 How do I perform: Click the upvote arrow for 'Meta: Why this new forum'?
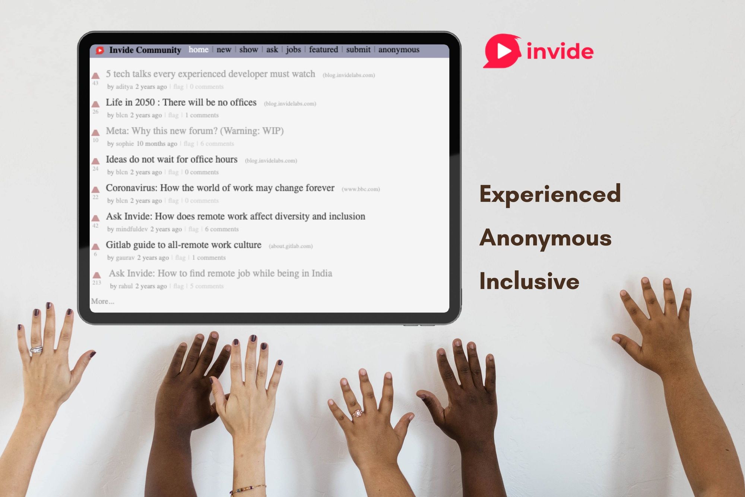pos(98,130)
